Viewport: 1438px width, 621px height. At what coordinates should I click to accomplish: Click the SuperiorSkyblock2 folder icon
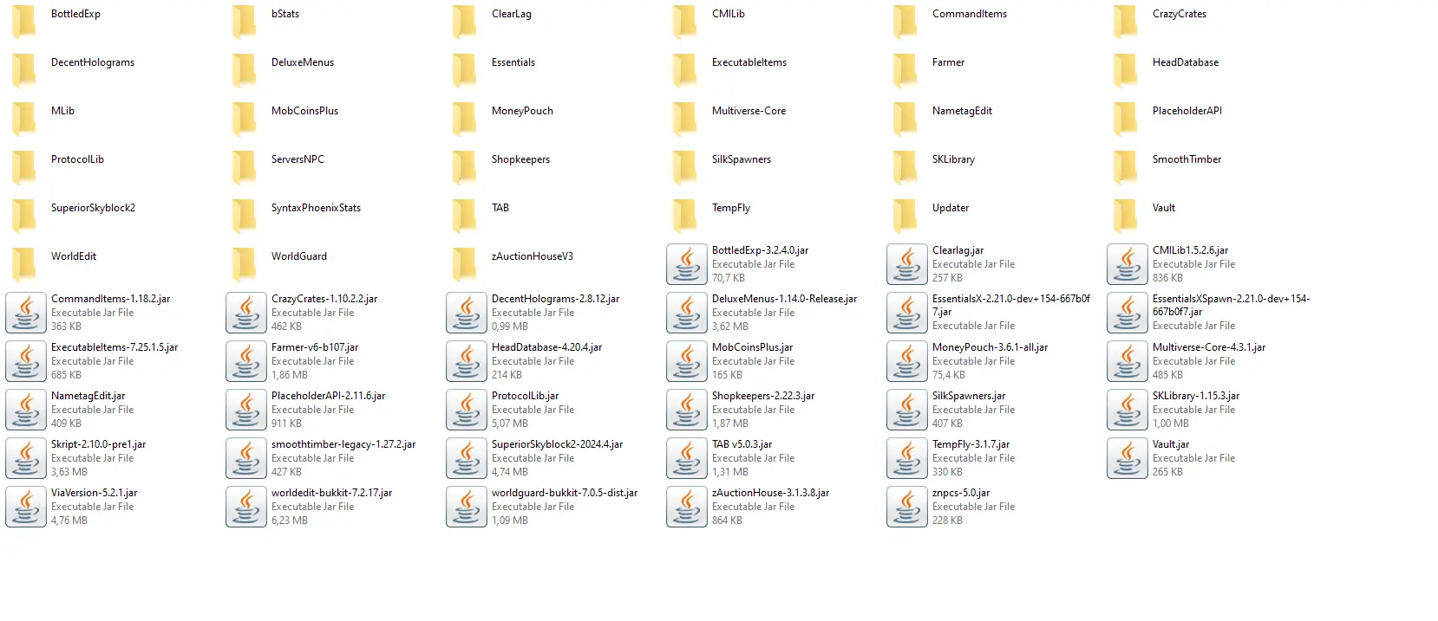pos(25,215)
